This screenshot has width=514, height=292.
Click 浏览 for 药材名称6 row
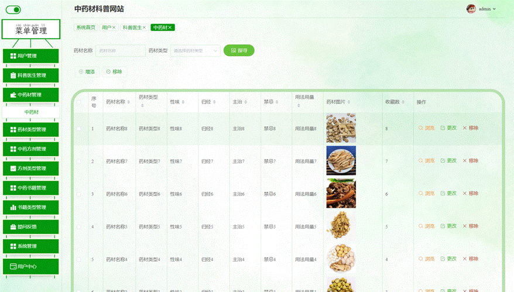click(x=426, y=193)
